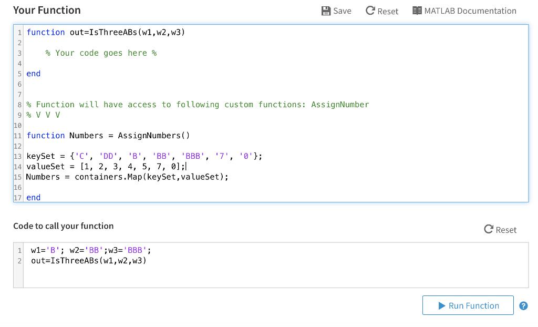The width and height of the screenshot is (538, 327).
Task: Click the keySet assignment line in editor
Action: (143, 156)
